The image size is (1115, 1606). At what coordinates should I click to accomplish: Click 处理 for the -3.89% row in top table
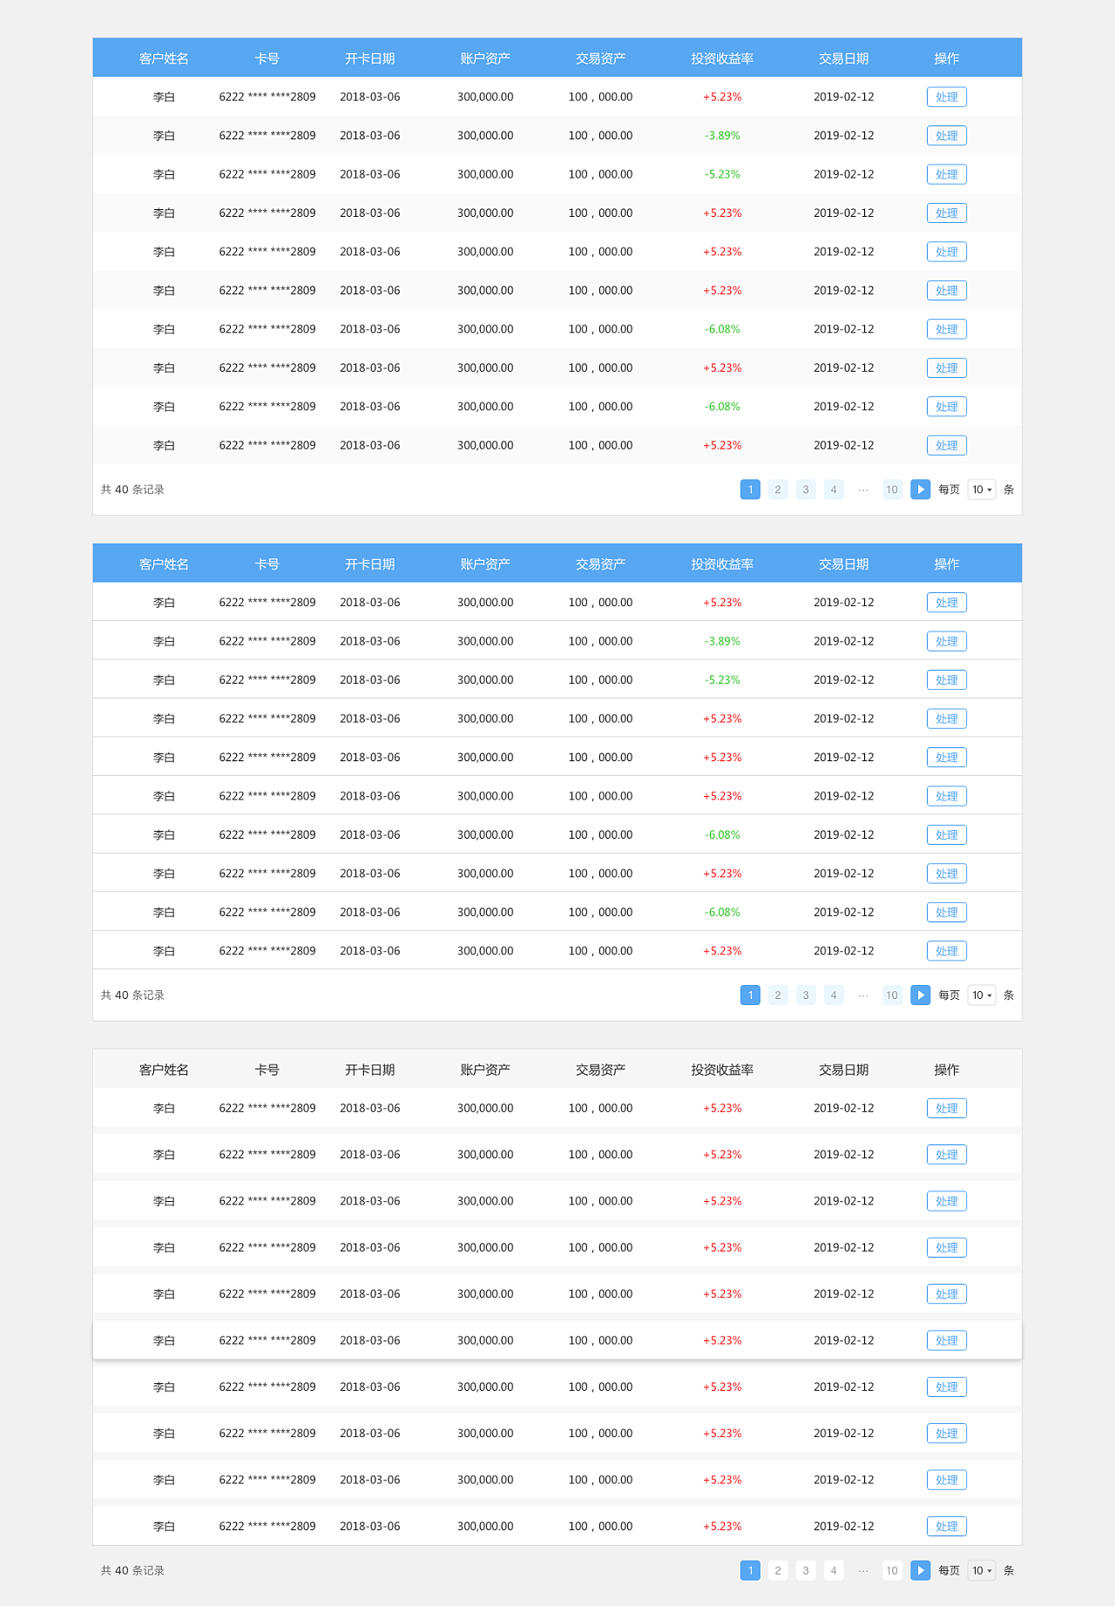[x=946, y=136]
